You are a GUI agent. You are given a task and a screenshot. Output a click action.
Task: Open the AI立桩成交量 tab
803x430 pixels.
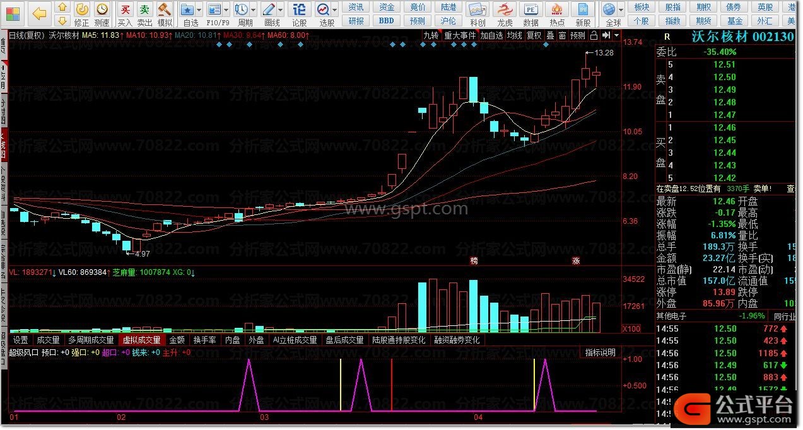point(295,340)
